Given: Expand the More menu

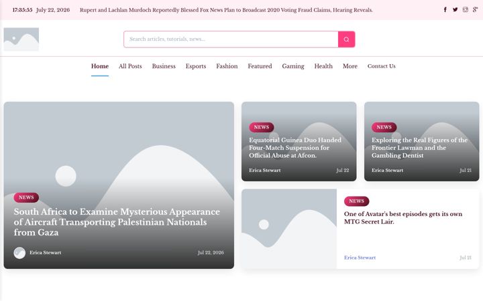Looking at the screenshot, I should [350, 66].
